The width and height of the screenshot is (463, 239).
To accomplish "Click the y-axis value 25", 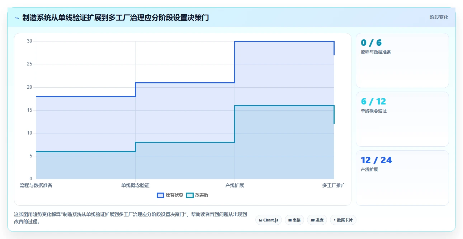I will point(30,64).
